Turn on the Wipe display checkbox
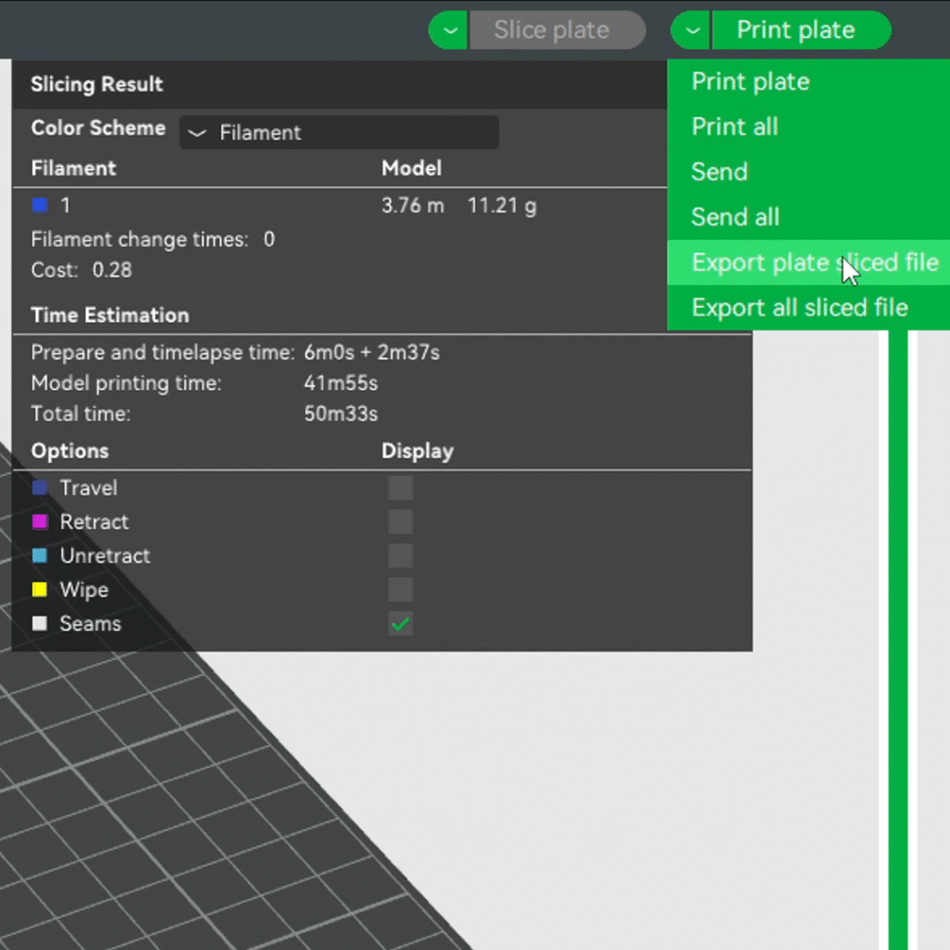Screen dimensions: 950x950 (400, 590)
